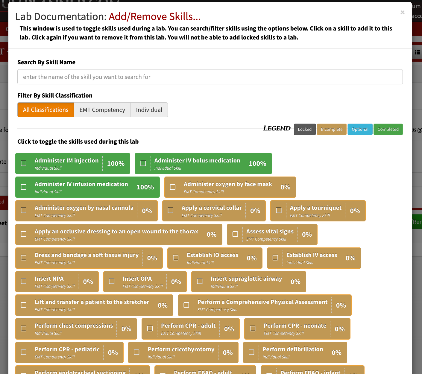
Task: Add the Establish IO access skill name
Action: (x=212, y=255)
